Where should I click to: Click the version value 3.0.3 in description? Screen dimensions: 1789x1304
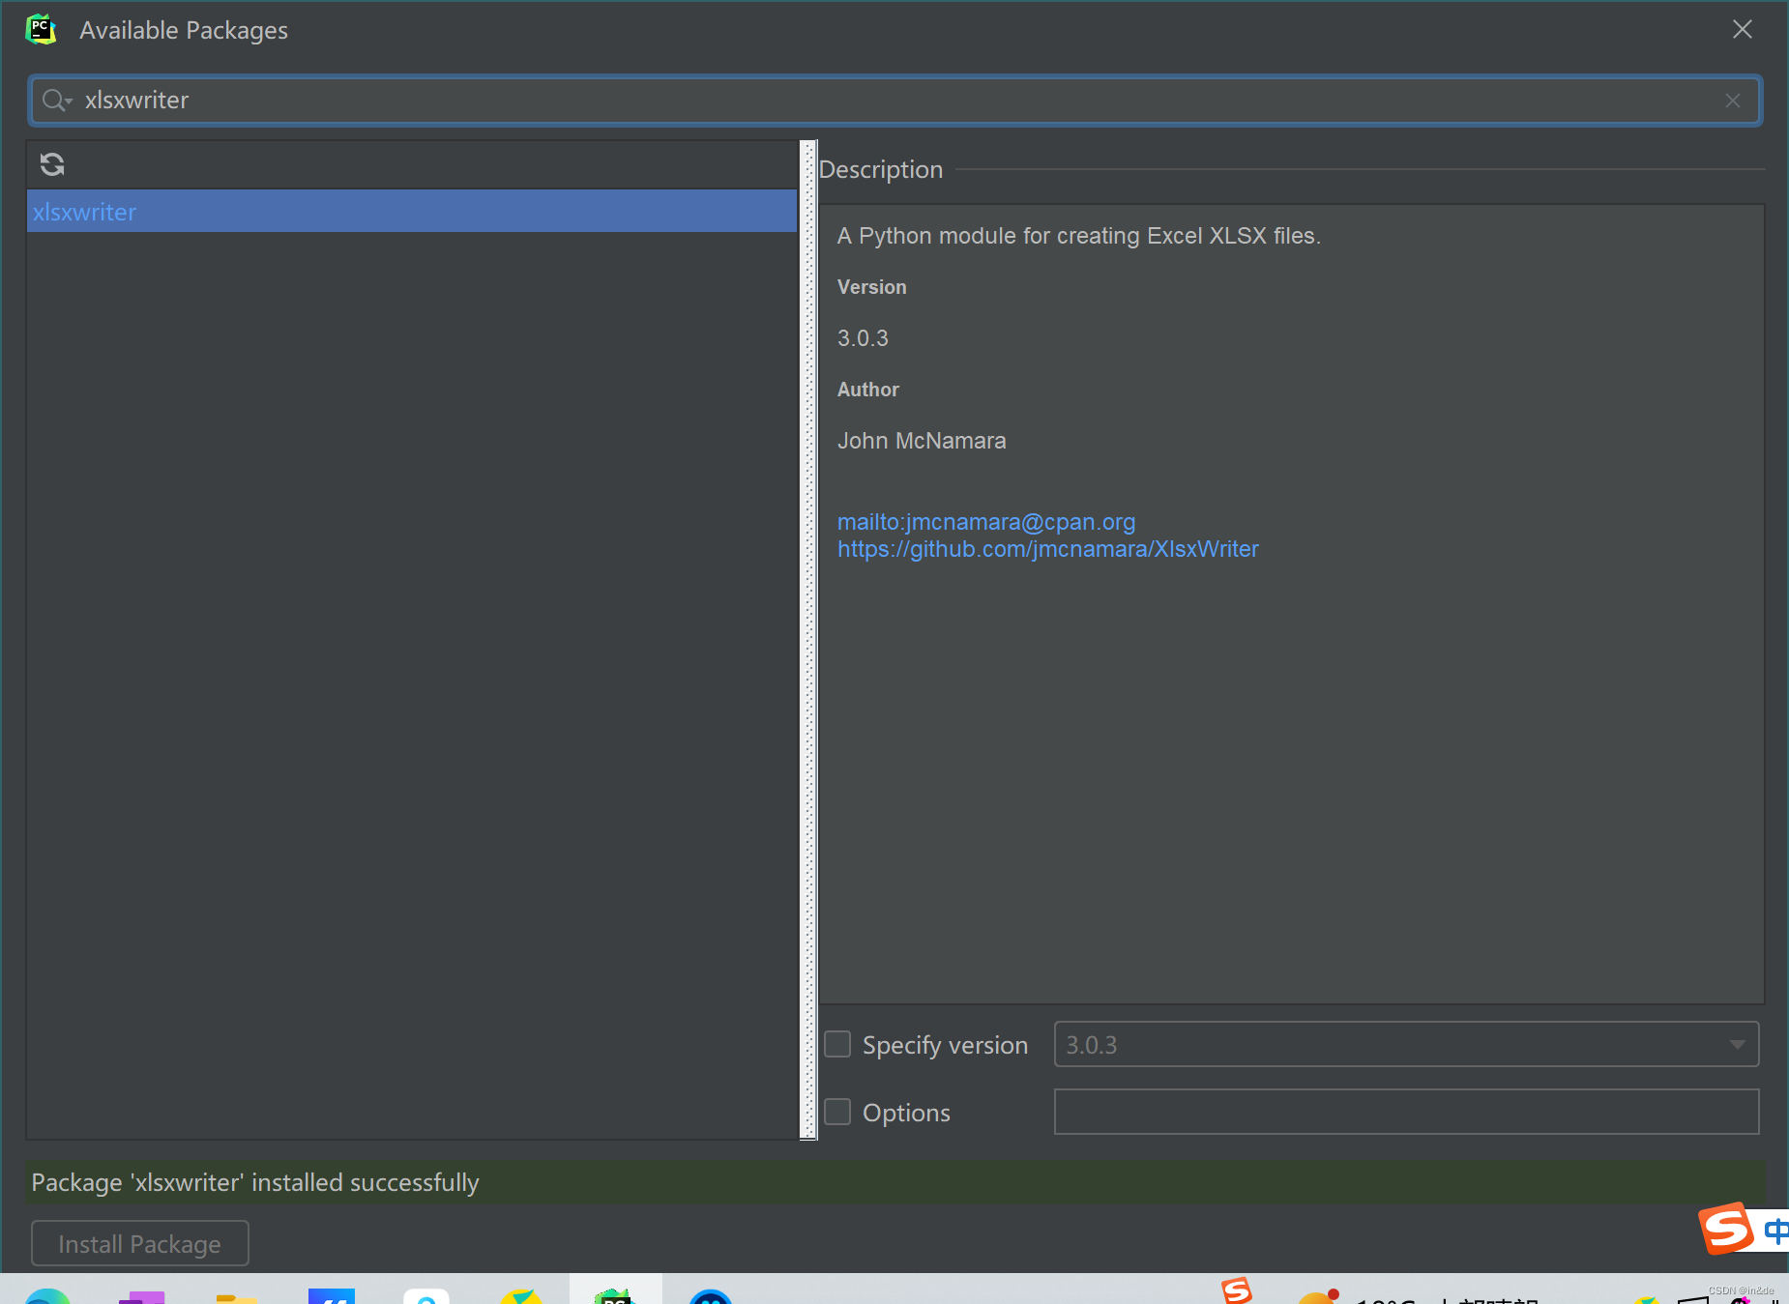(x=863, y=338)
